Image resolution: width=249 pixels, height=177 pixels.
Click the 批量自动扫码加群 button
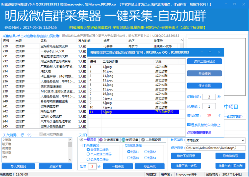230,166
